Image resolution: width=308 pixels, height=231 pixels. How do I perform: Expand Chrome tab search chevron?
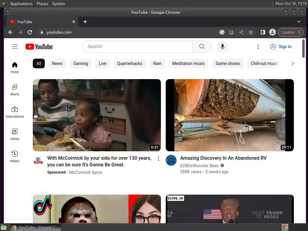[x=299, y=22]
